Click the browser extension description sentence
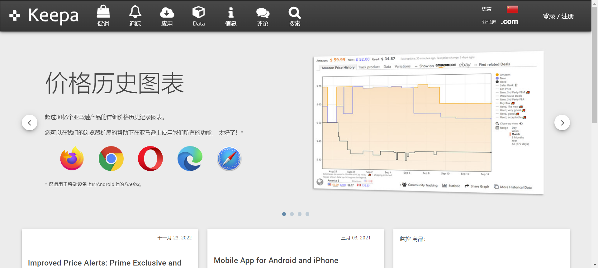The height and width of the screenshot is (268, 598). pyautogui.click(x=144, y=133)
